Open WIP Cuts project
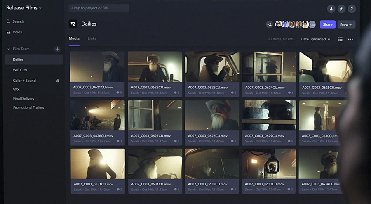 [20, 70]
